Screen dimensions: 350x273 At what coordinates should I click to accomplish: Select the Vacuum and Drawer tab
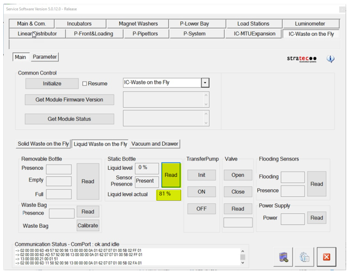(155, 144)
